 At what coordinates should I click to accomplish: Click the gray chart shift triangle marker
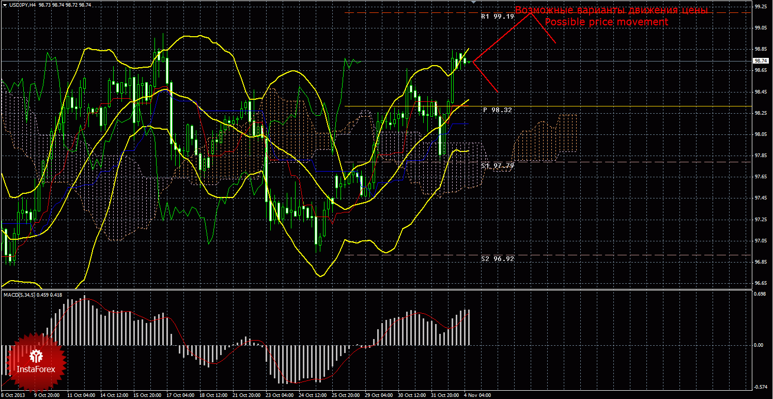[x=473, y=2]
